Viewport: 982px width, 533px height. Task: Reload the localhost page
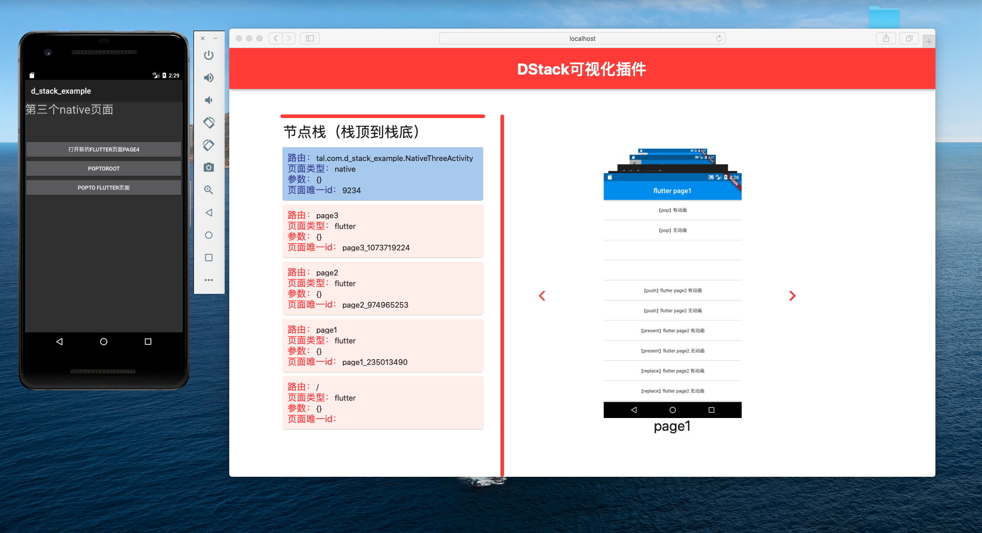point(719,38)
